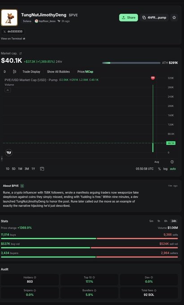Click View on Terminal link
The width and height of the screenshot is (184, 305).
click(x=13, y=39)
